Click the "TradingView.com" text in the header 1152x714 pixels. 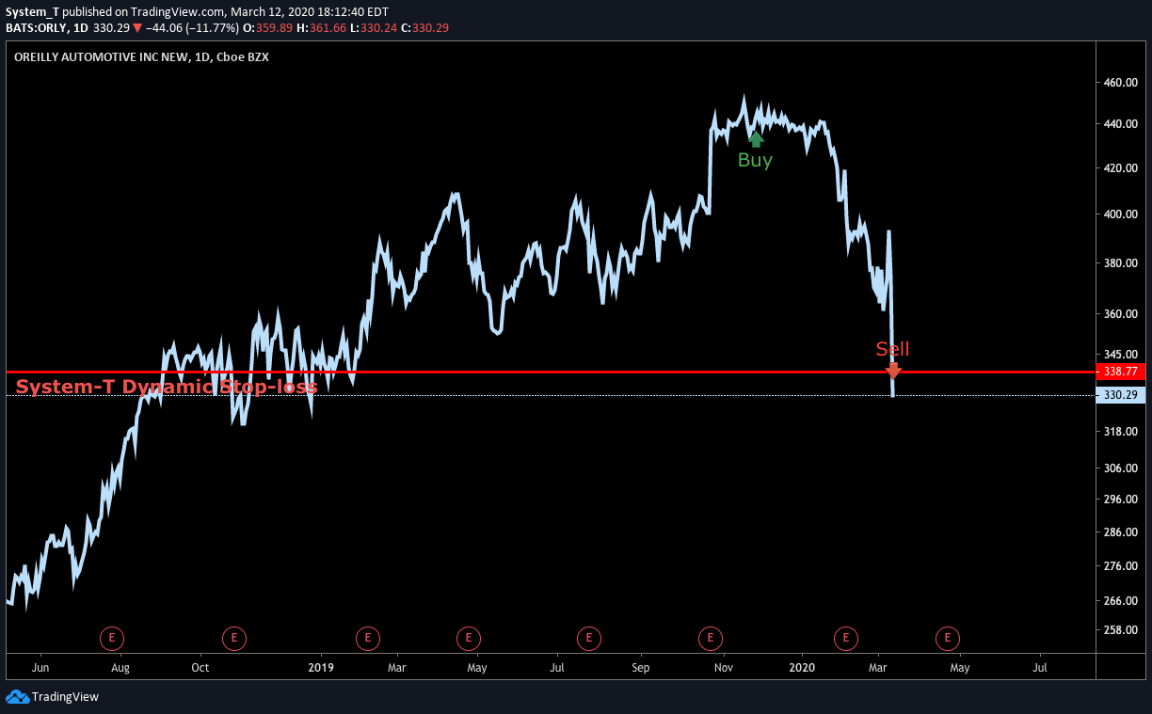point(178,10)
